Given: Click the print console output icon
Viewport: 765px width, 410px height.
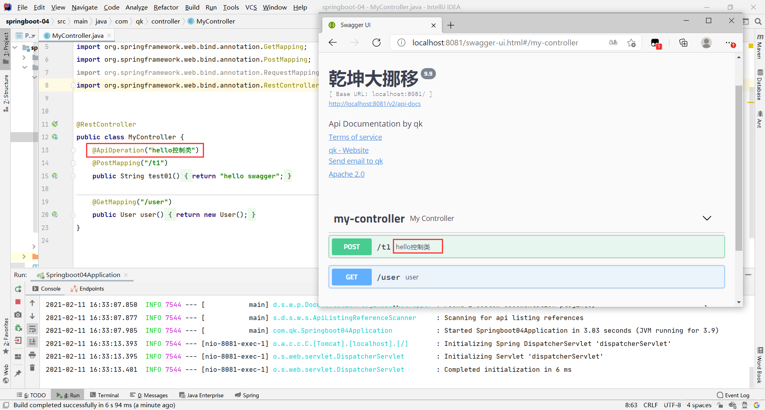Looking at the screenshot, I should click(x=32, y=355).
